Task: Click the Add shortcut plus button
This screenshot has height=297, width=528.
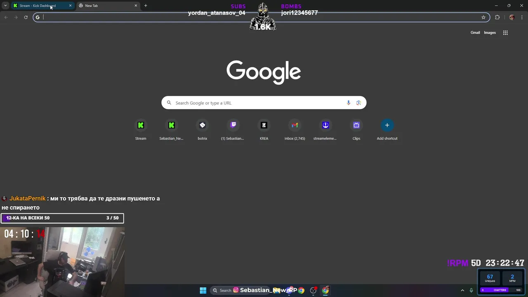Action: 387,125
